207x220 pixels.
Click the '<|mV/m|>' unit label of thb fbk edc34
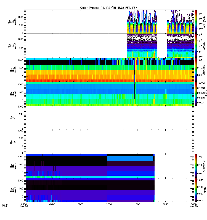coord(204,70)
